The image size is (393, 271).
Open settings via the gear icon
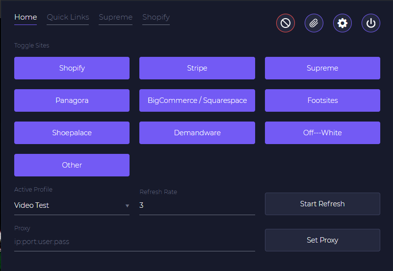point(342,23)
